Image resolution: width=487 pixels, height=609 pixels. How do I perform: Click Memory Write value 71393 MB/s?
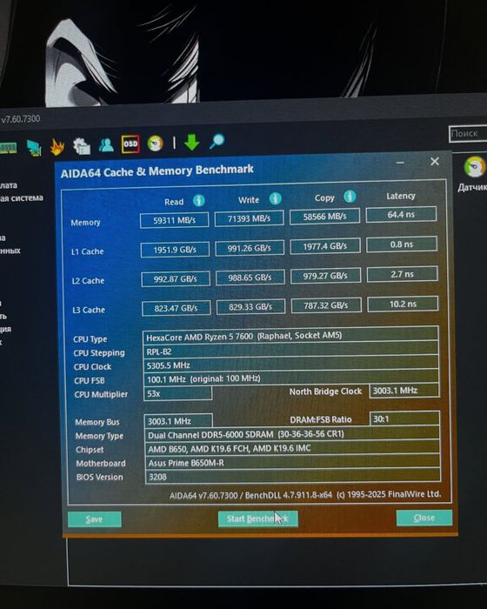tap(249, 218)
